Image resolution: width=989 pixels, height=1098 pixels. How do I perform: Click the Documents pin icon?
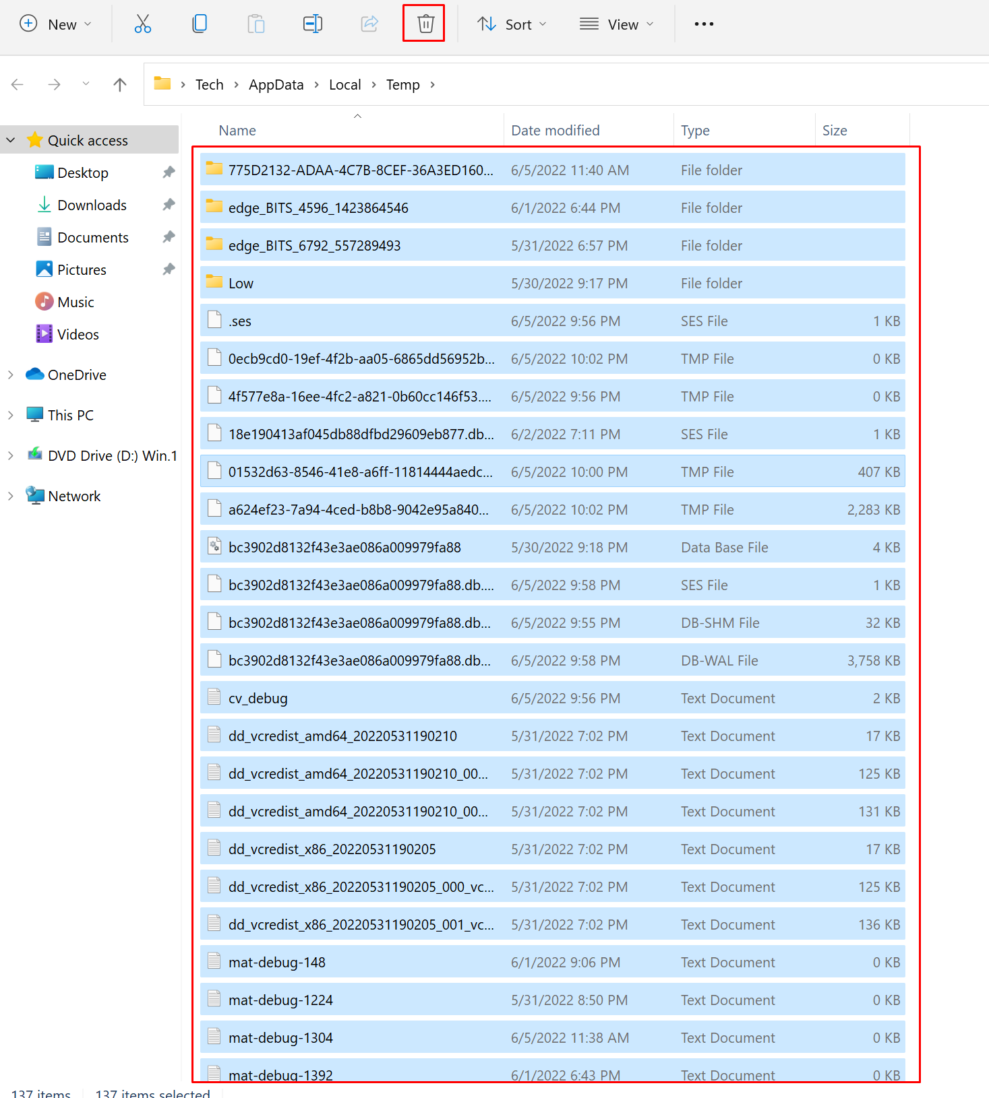tap(169, 237)
